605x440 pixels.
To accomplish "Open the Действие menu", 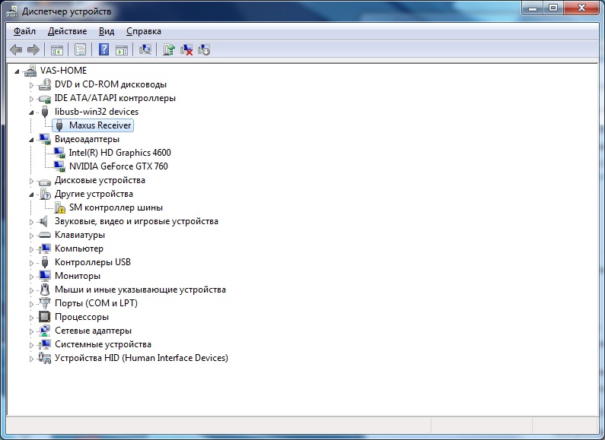I will 67,31.
